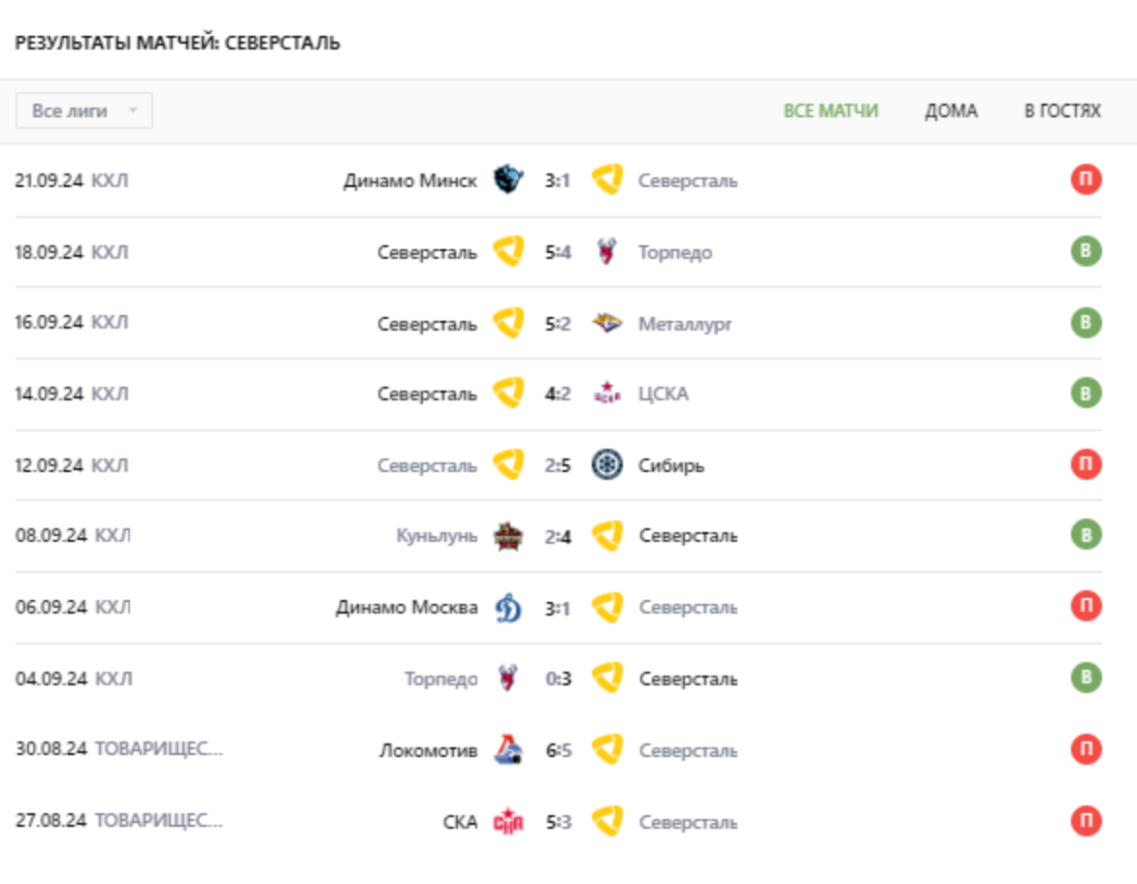Click the Metallurg team logo
1137x884 pixels.
[x=607, y=324]
